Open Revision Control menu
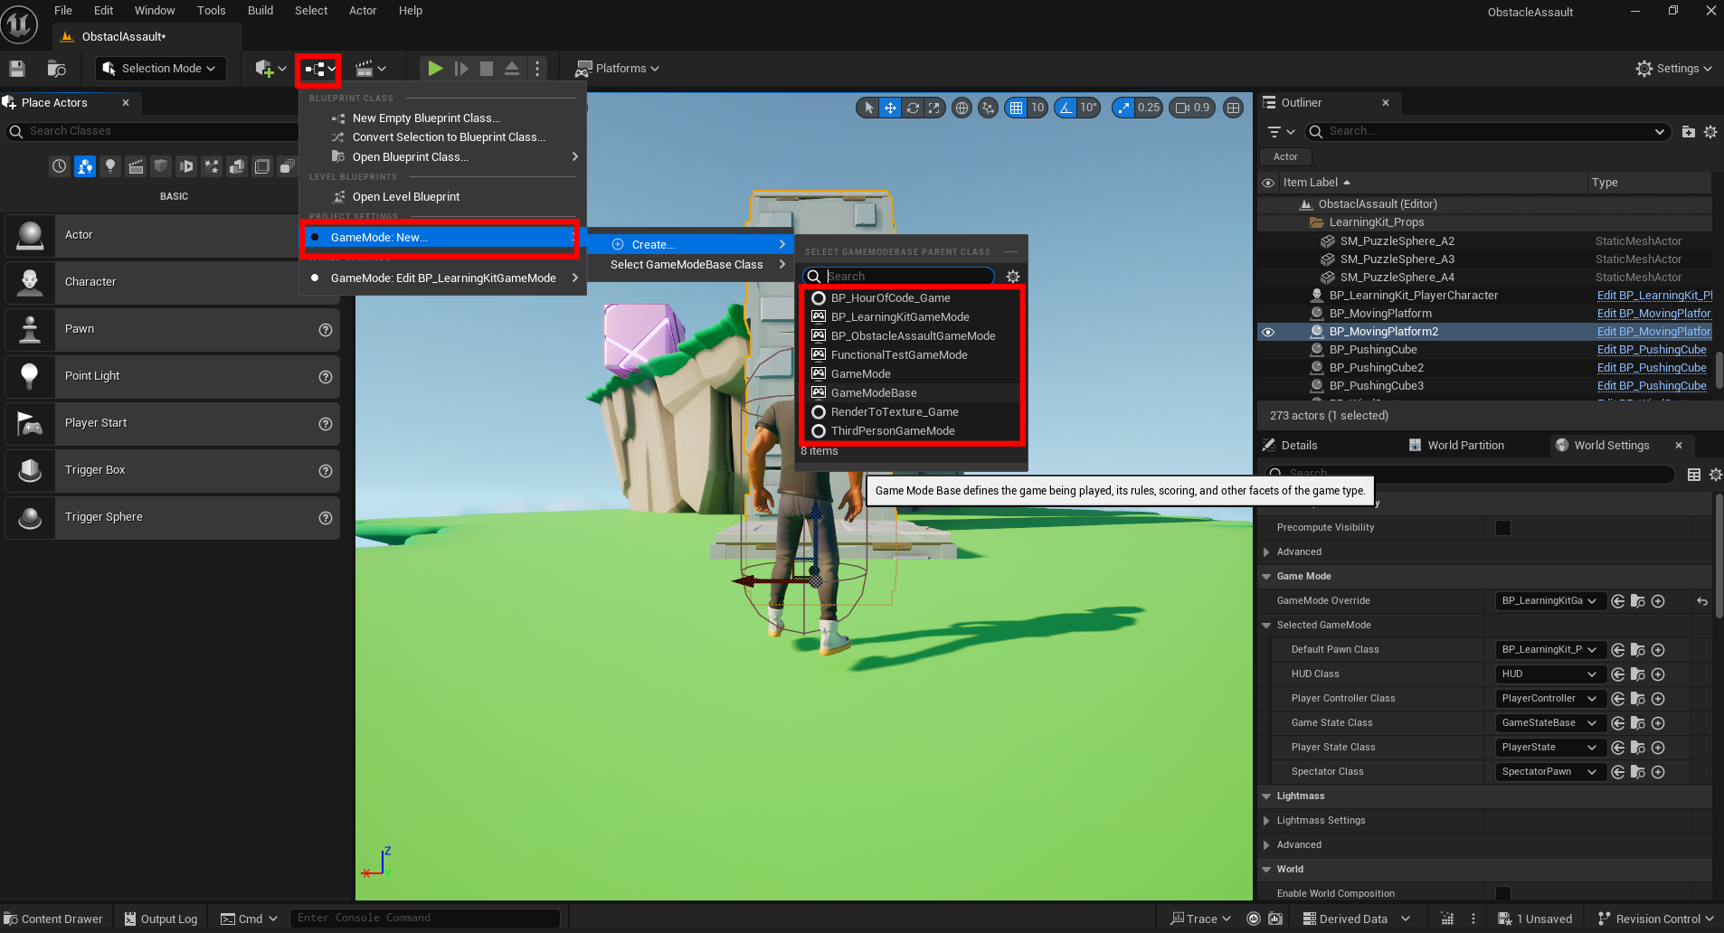The width and height of the screenshot is (1724, 933). (x=1656, y=919)
